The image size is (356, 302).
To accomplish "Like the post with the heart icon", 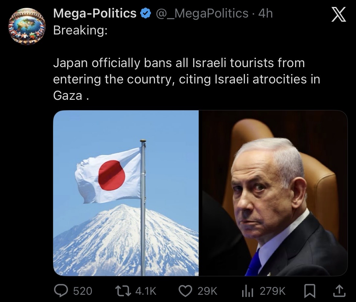I will point(185,291).
